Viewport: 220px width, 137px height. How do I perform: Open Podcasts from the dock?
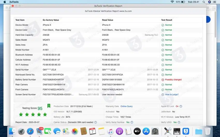pos(119,131)
